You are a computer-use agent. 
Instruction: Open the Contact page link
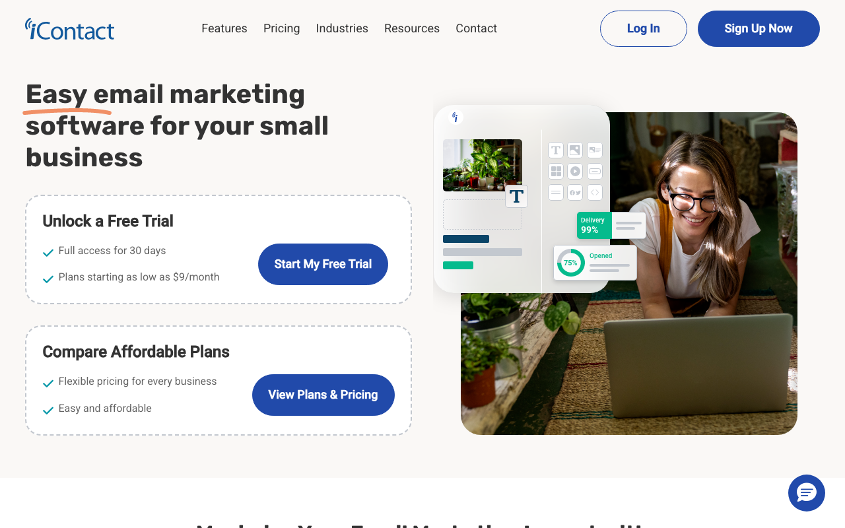(x=476, y=28)
